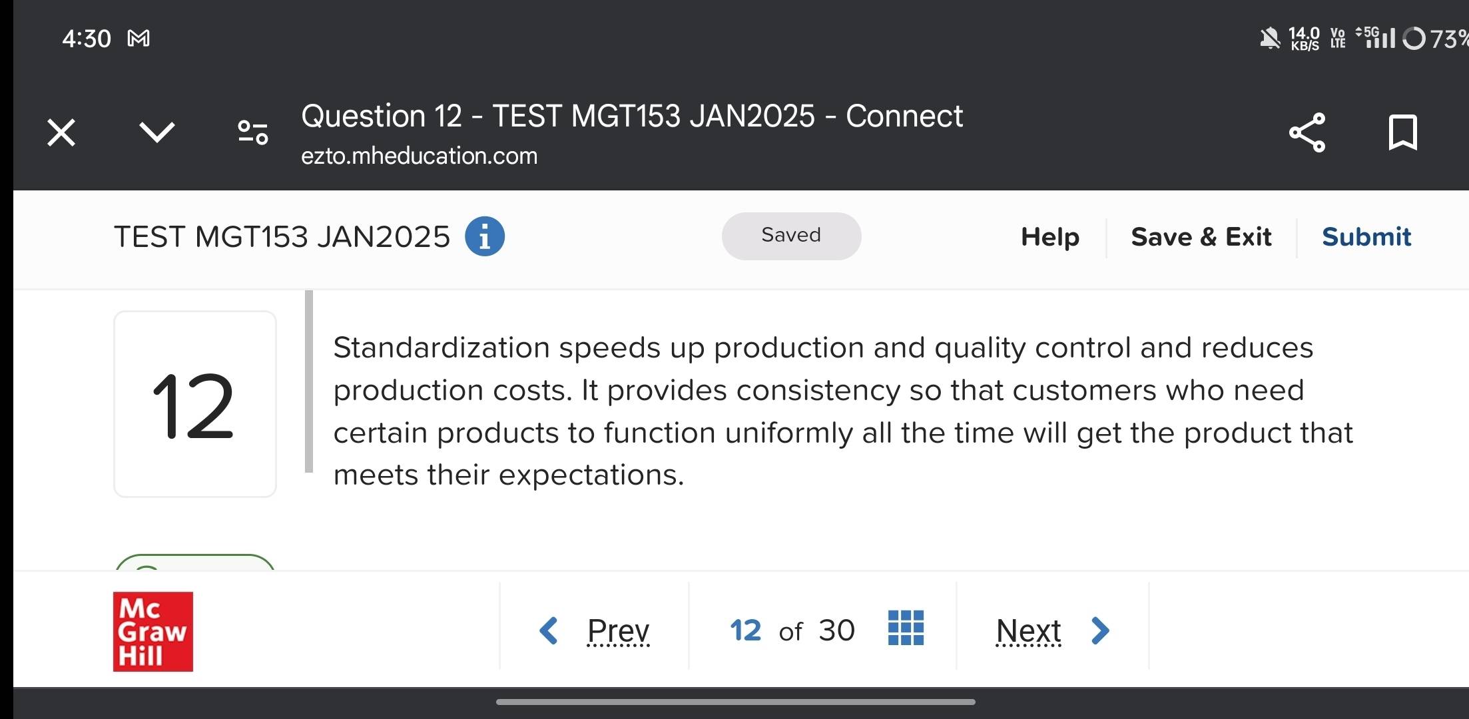Open the customize tab controls icon

pos(252,132)
